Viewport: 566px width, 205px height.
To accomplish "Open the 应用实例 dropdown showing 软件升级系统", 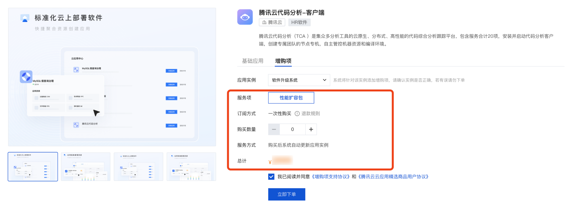I will (299, 80).
